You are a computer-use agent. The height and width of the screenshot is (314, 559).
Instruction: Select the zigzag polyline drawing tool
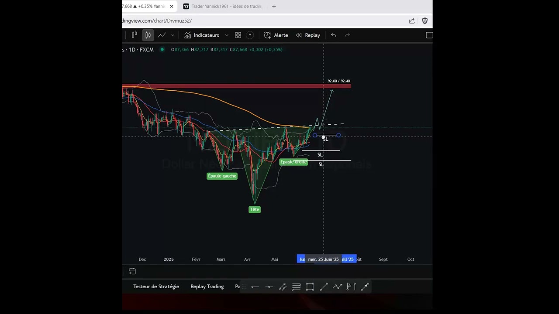click(x=338, y=287)
